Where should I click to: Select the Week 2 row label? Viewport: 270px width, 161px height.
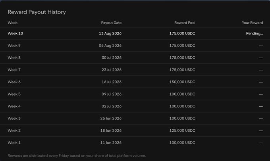(14, 130)
